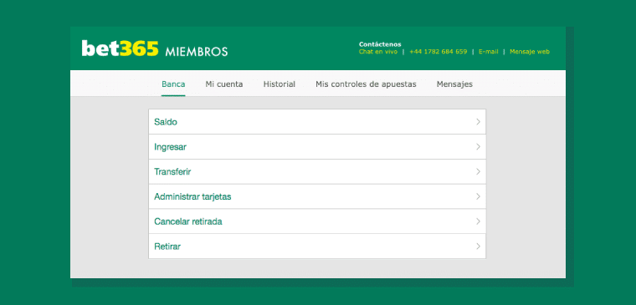Expand the Saldo row chevron

(x=478, y=121)
